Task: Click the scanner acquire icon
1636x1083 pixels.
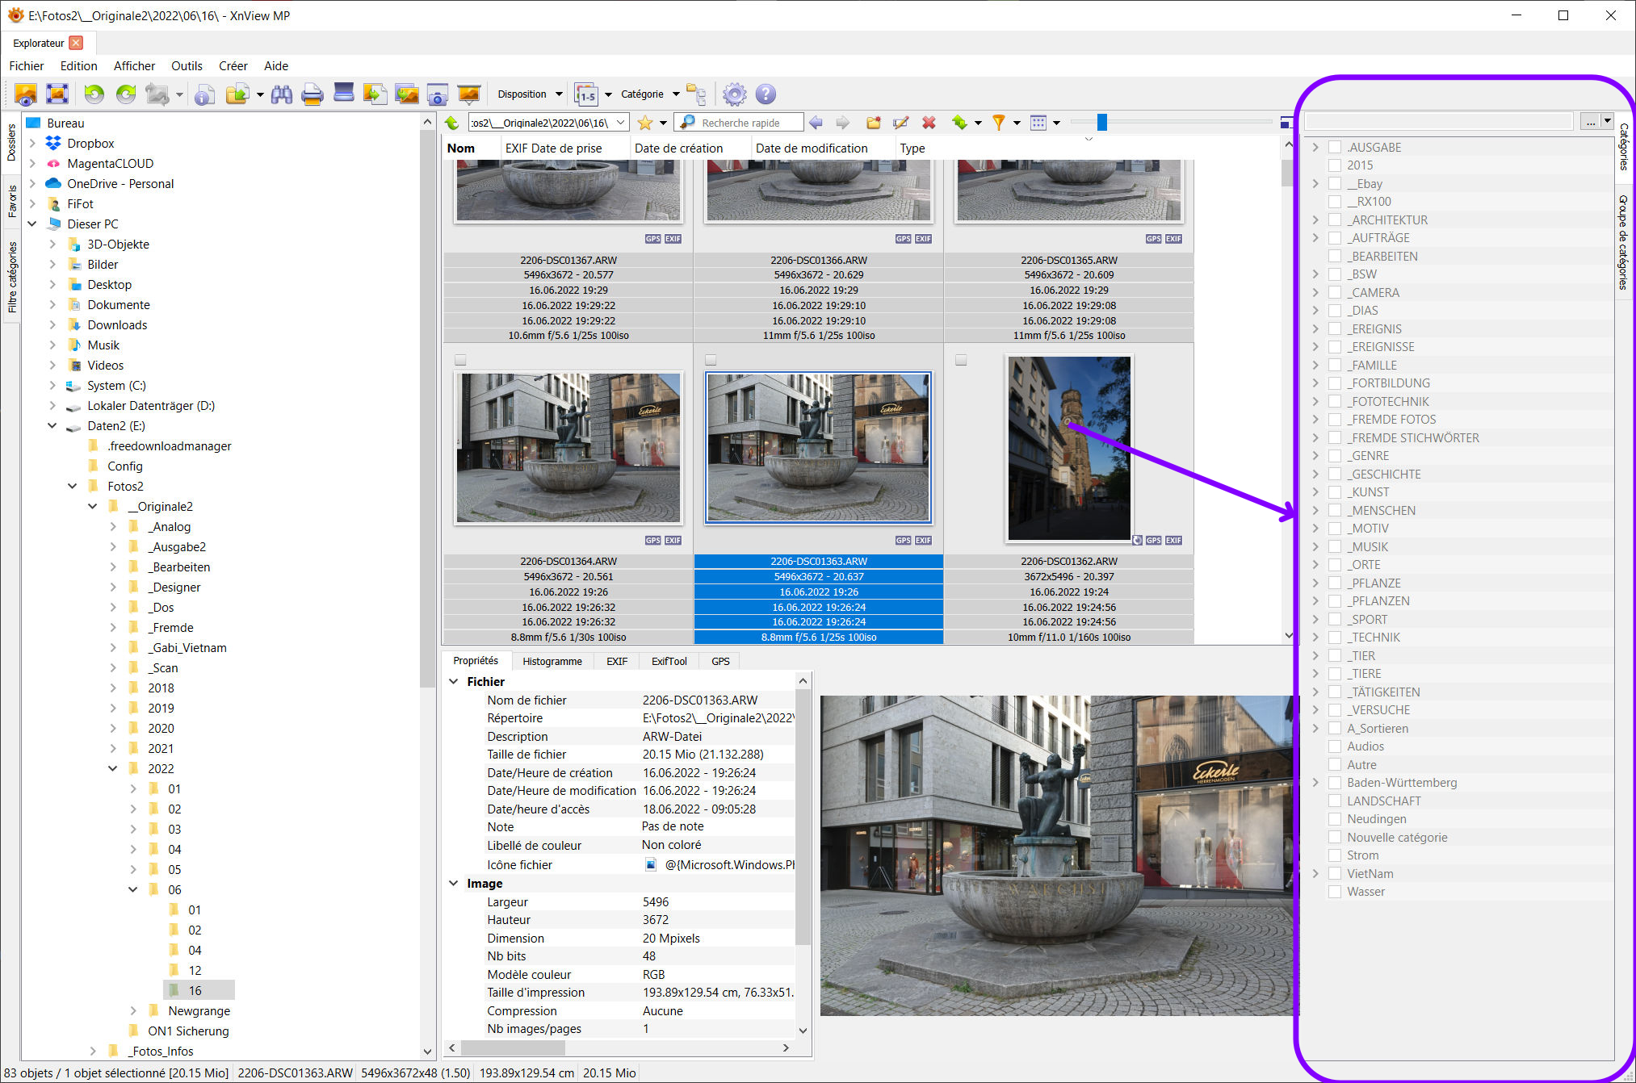Action: click(x=344, y=93)
